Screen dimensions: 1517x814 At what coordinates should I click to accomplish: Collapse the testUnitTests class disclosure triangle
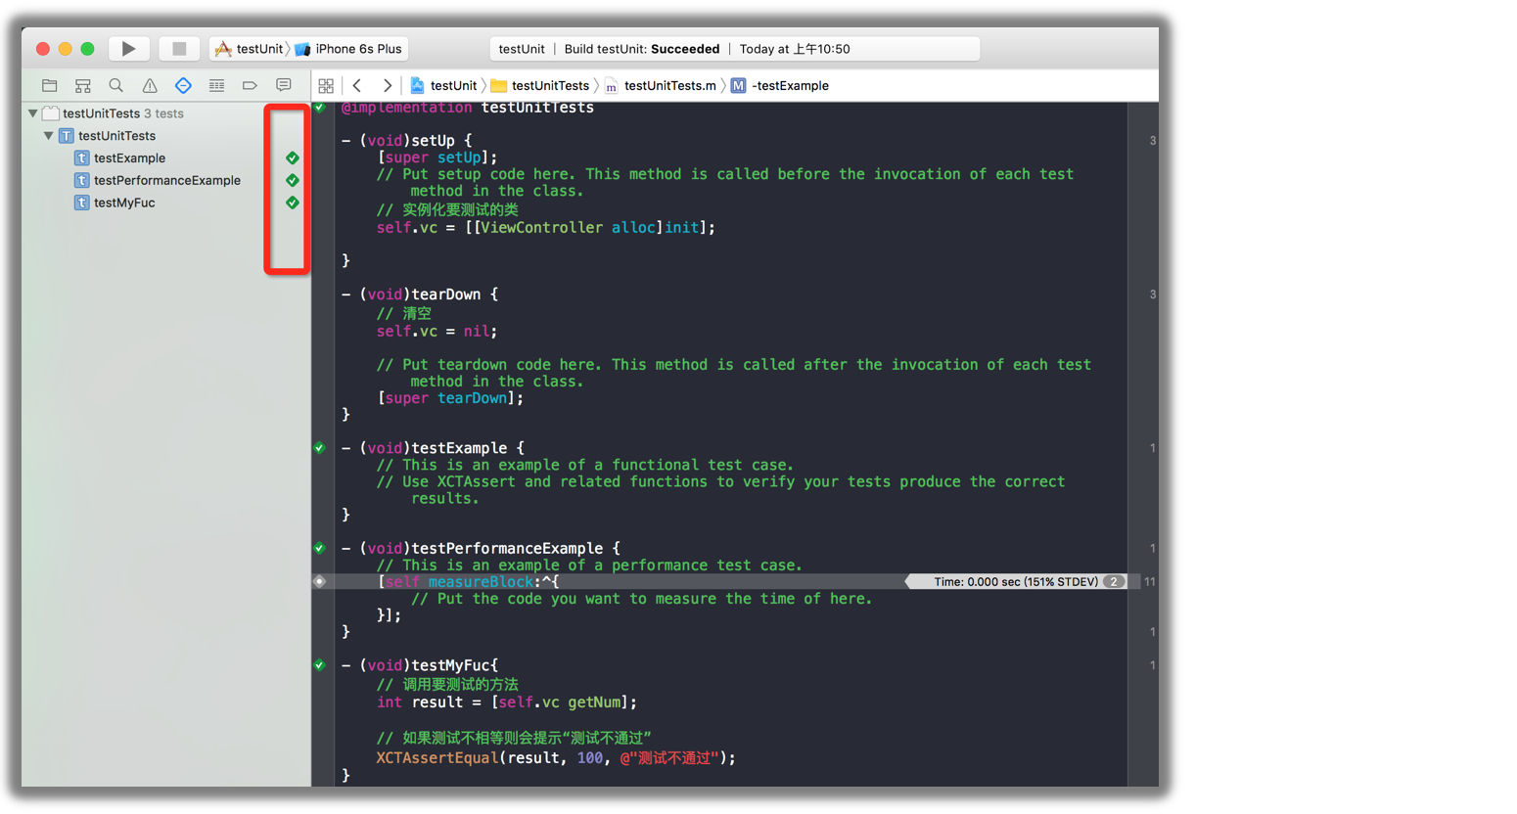[x=48, y=136]
